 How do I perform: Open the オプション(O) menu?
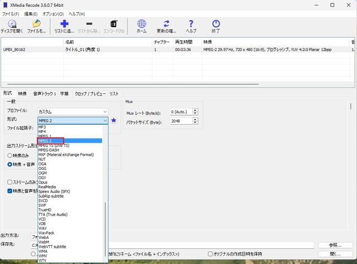(x=53, y=14)
